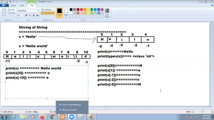
Task: Switch to the View ribbon tab
Action: [x=22, y=5]
